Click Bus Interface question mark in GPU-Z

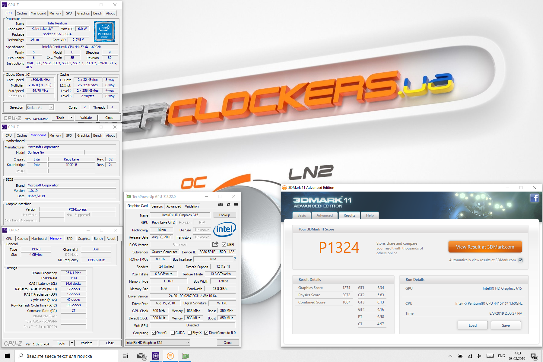235,259
